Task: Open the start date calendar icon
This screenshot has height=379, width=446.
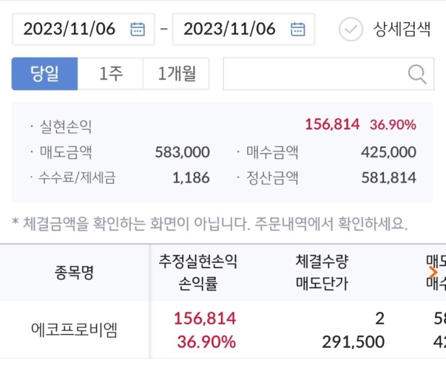Action: (x=137, y=29)
